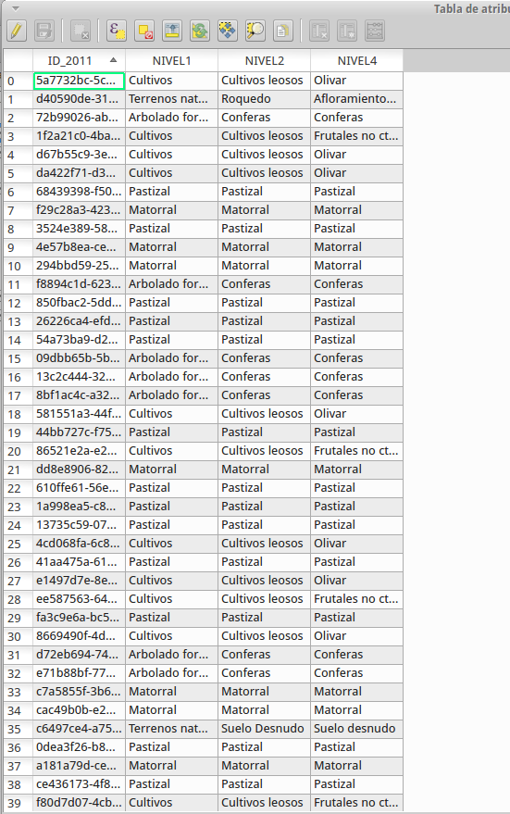Copy selected rows to clipboard
This screenshot has height=814, width=510.
pyautogui.click(x=282, y=31)
